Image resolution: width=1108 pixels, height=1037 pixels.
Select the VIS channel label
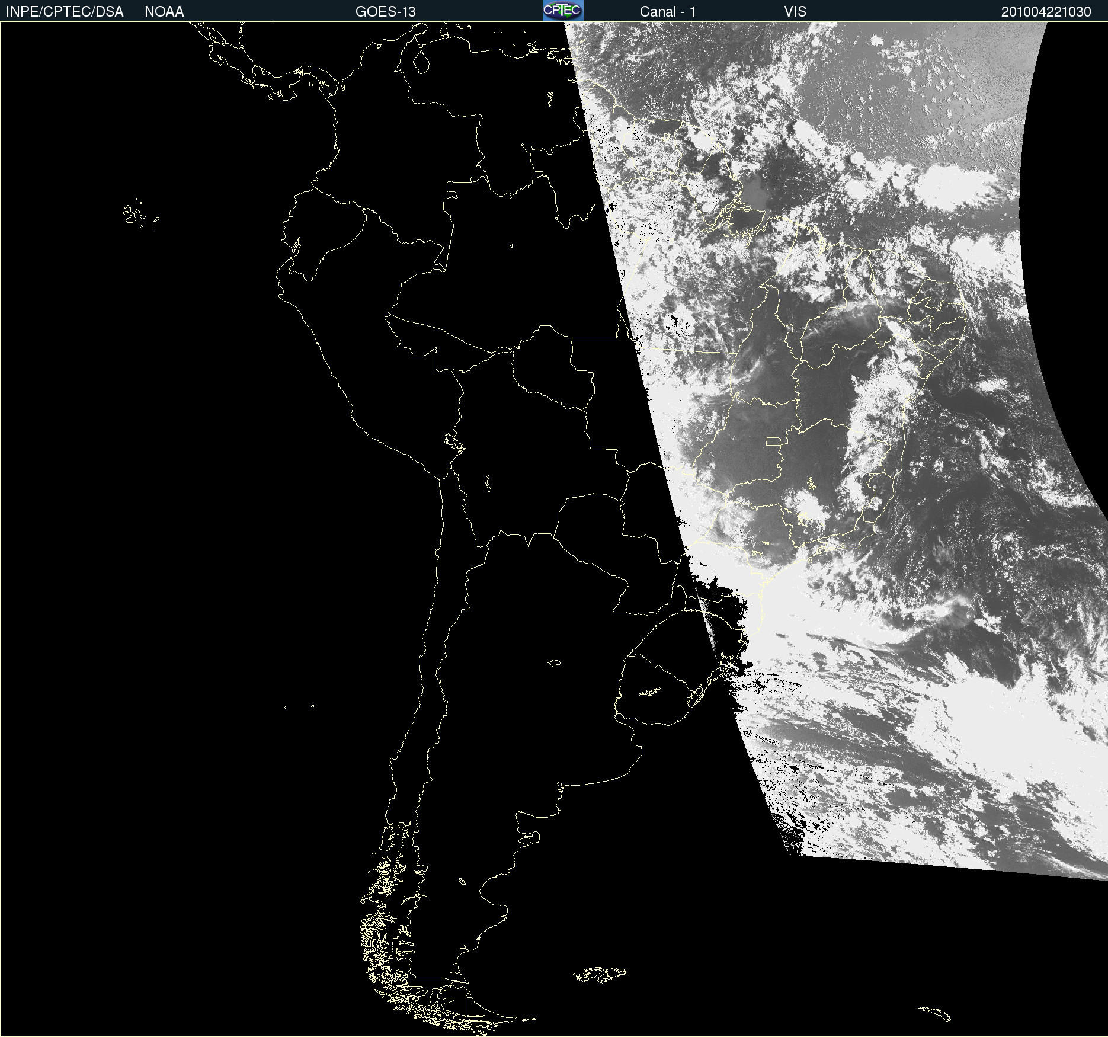click(795, 12)
